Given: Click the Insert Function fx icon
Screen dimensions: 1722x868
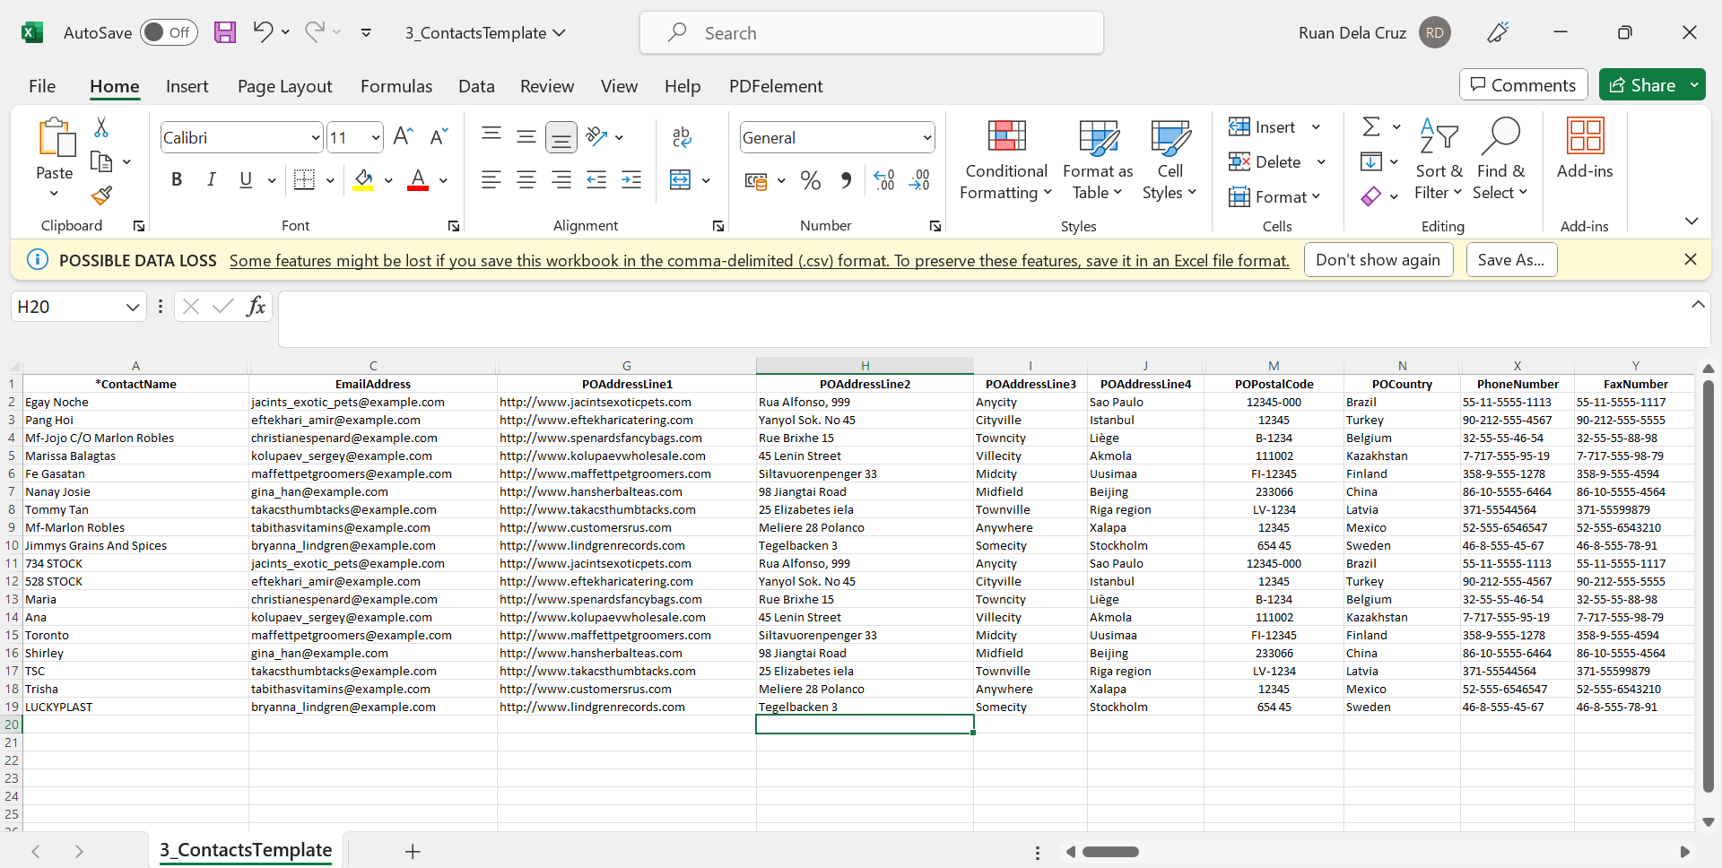Looking at the screenshot, I should (256, 307).
